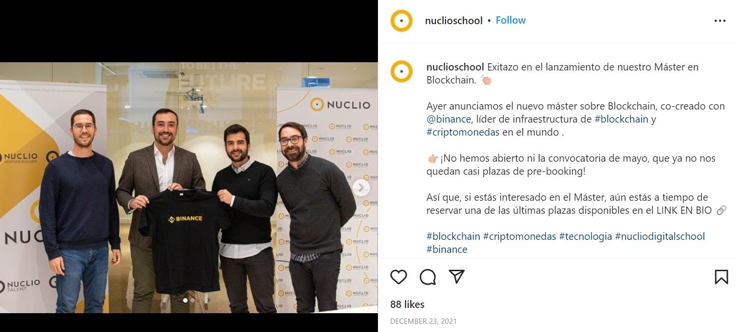Open the @binance mention link
Screen dimensions: 737x332
[448, 119]
